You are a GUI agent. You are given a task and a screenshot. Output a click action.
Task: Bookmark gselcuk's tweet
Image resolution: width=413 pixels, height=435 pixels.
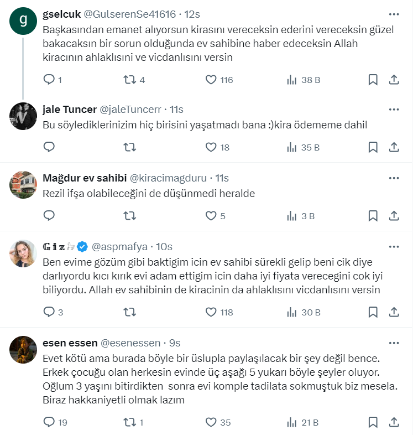click(x=373, y=80)
